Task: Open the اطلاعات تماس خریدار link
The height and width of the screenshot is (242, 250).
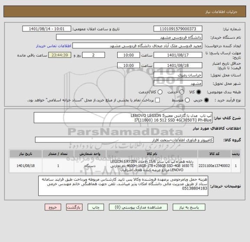Action: [x=53, y=46]
